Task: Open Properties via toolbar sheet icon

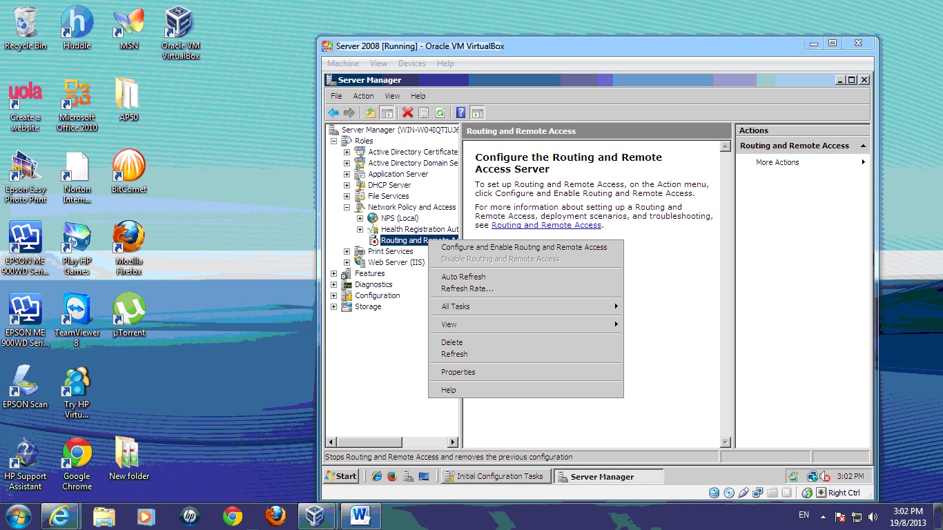Action: [x=424, y=112]
